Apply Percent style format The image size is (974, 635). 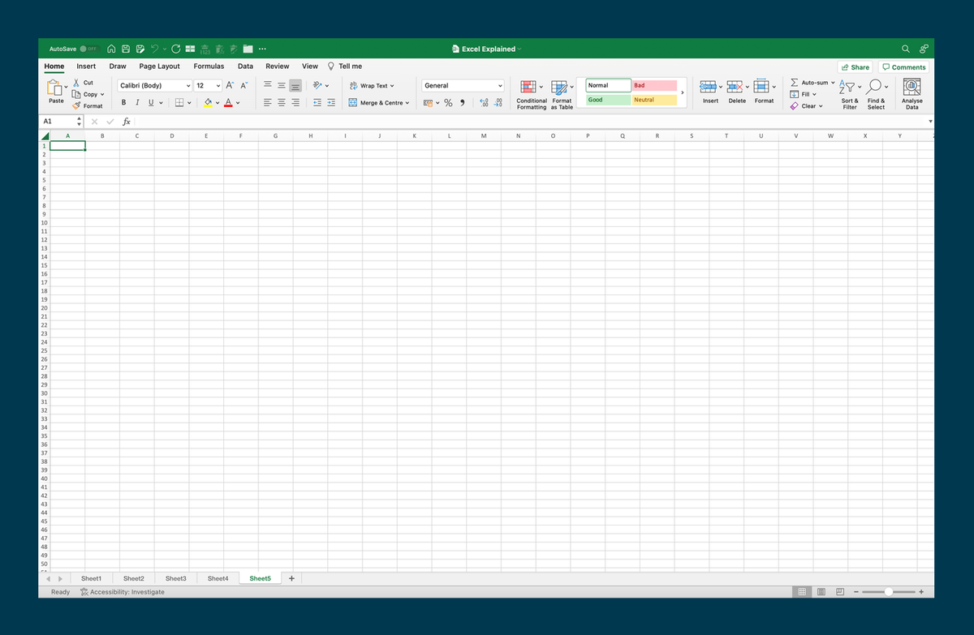pyautogui.click(x=448, y=103)
